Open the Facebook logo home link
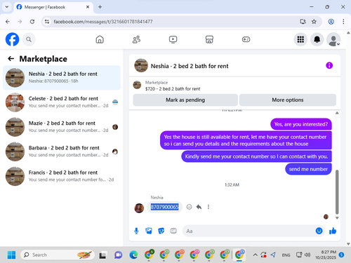 [12, 39]
